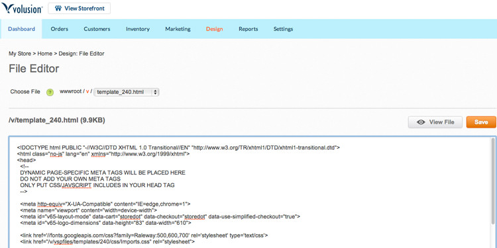Click the v65-layout-mode meta line

(160, 216)
